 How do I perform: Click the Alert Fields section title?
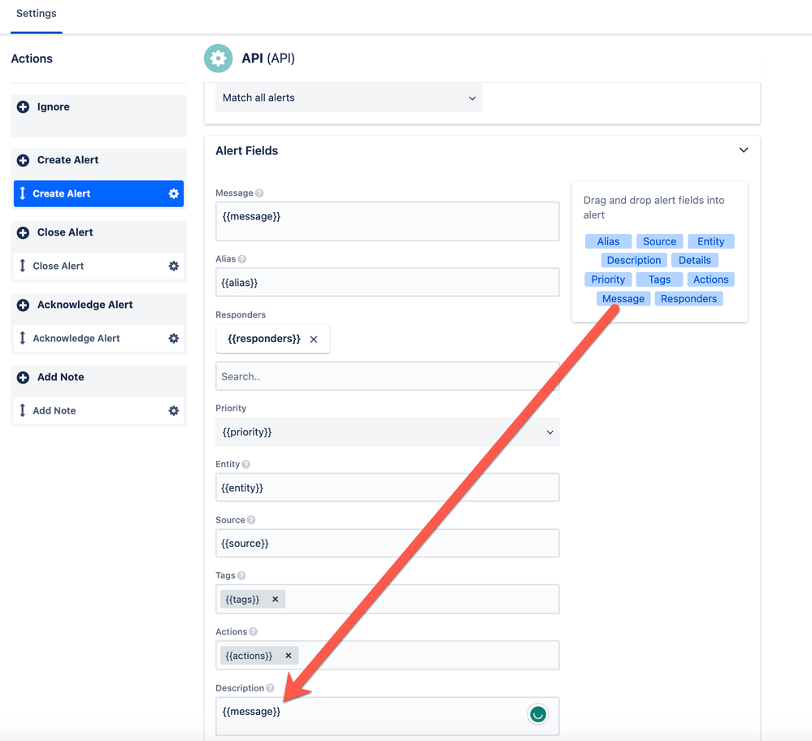click(x=246, y=151)
